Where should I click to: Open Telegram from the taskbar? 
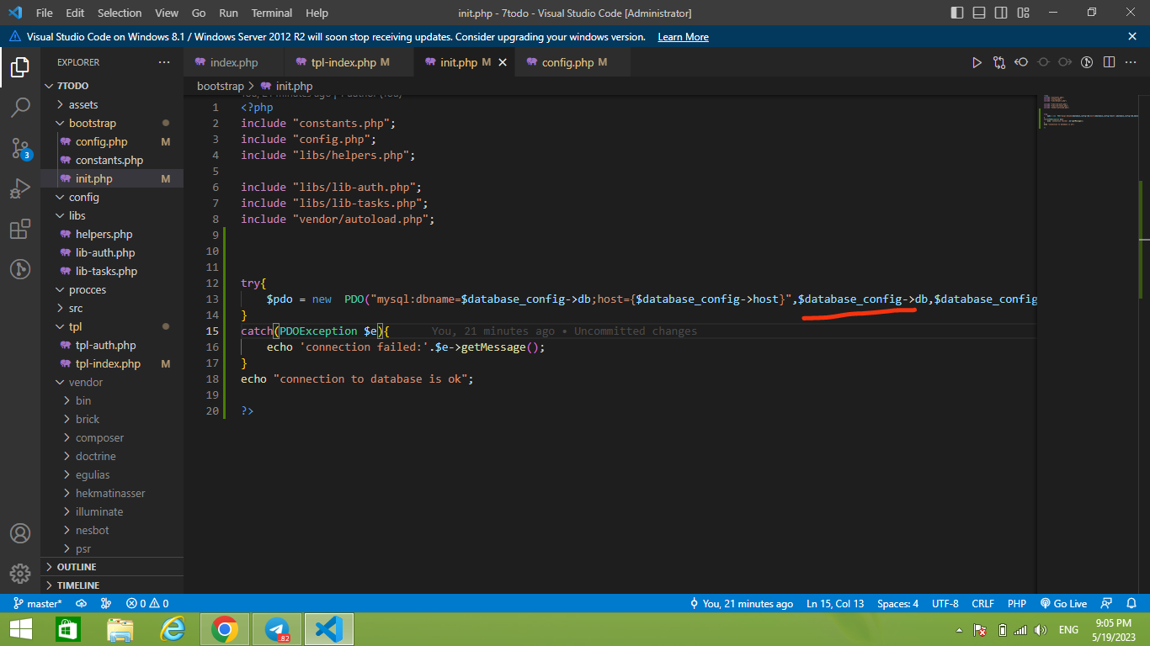[x=276, y=629]
